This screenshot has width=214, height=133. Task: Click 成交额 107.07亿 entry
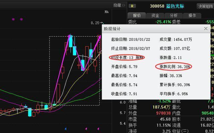(x=175, y=48)
